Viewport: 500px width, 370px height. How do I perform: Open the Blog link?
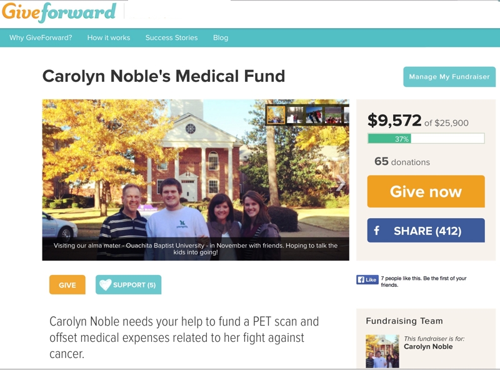221,37
